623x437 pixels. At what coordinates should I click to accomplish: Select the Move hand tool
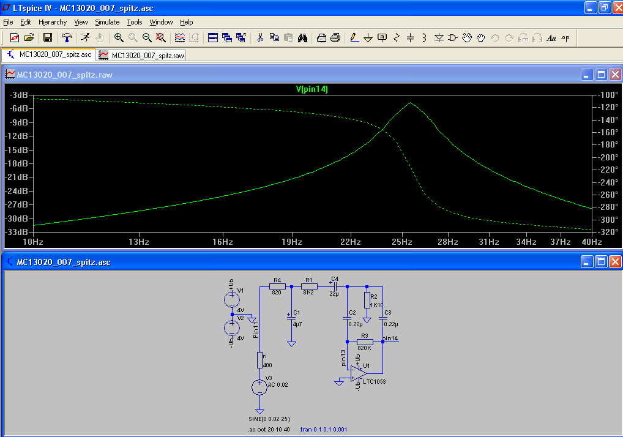click(x=467, y=38)
